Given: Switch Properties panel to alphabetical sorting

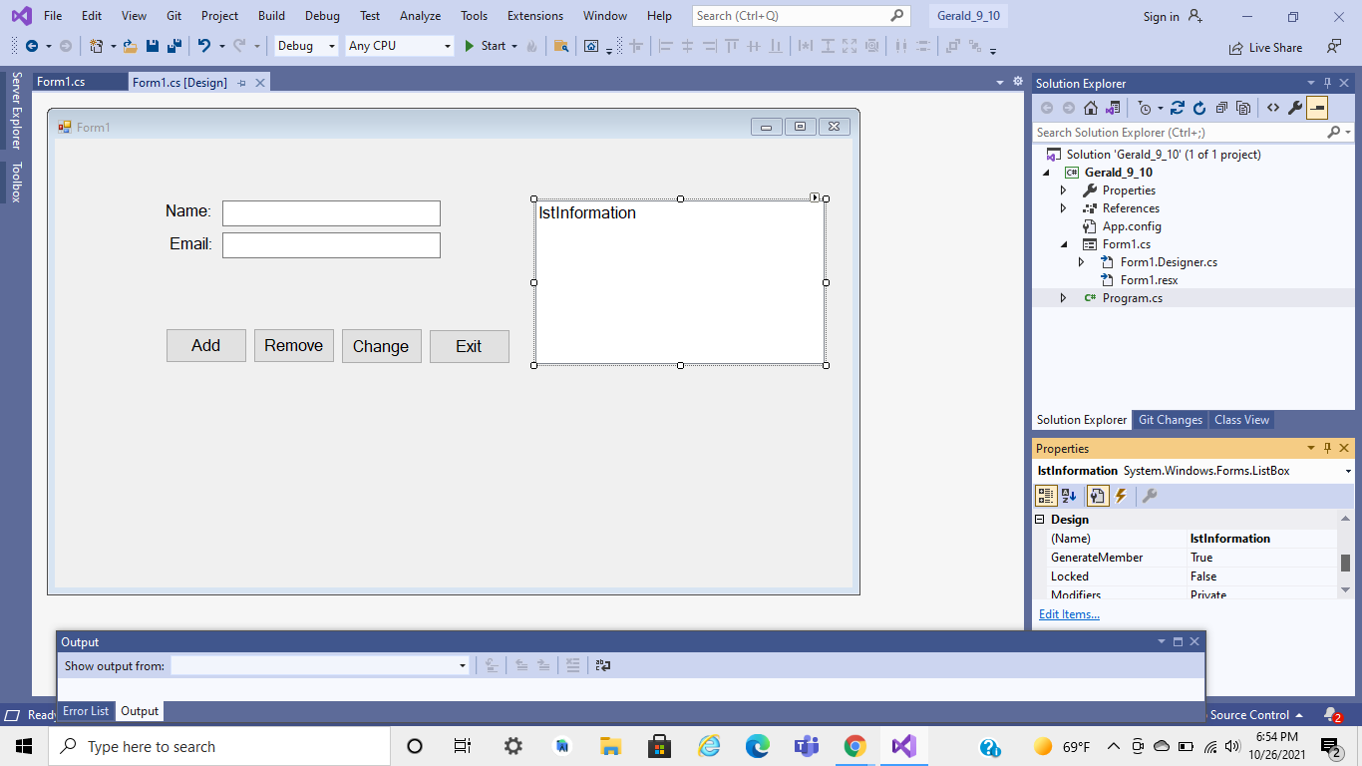Looking at the screenshot, I should click(x=1068, y=495).
